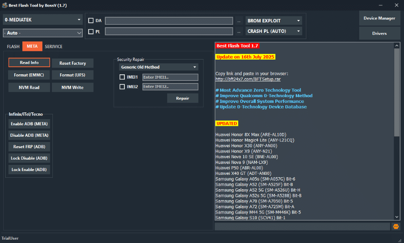404x243 pixels.
Task: Click the browse dots button for DA file
Action: [239, 21]
